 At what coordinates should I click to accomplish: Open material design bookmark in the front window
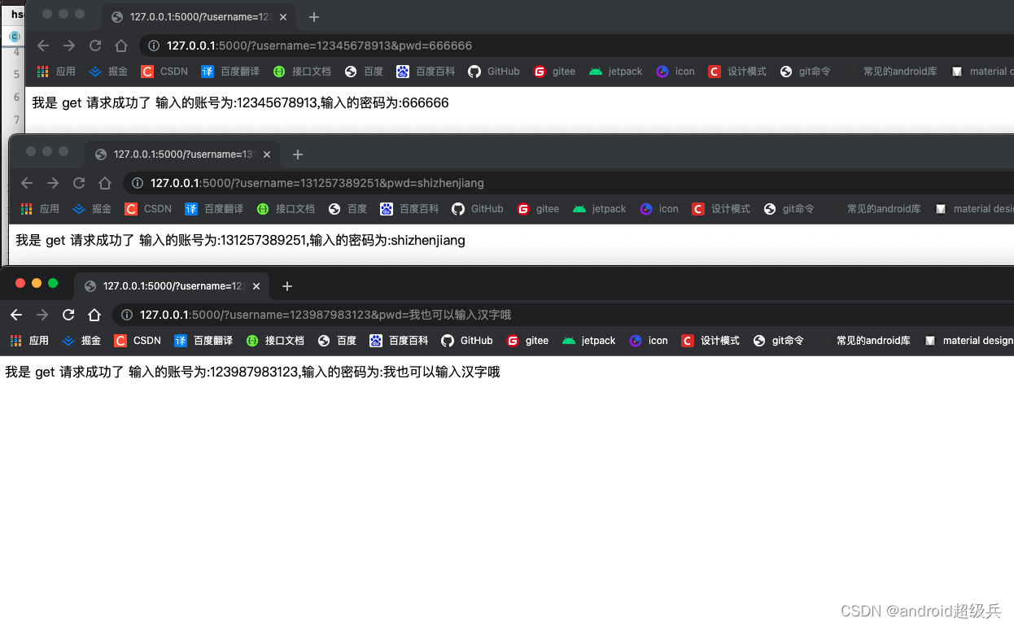[x=968, y=341]
